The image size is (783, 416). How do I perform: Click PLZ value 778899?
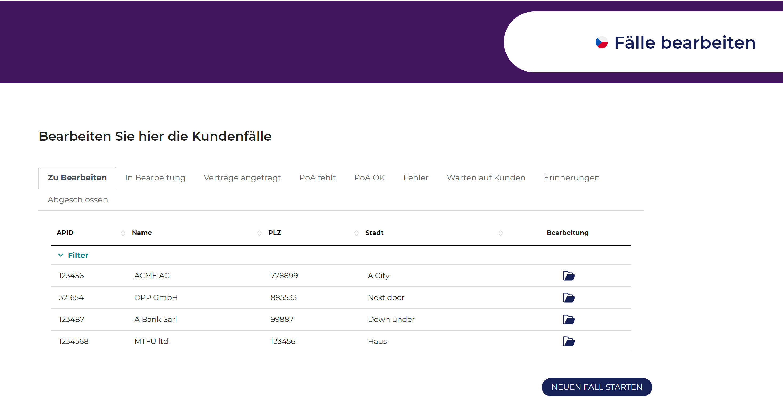(x=284, y=276)
